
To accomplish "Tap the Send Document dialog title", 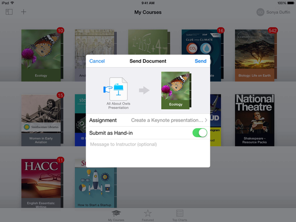I will 148,61.
